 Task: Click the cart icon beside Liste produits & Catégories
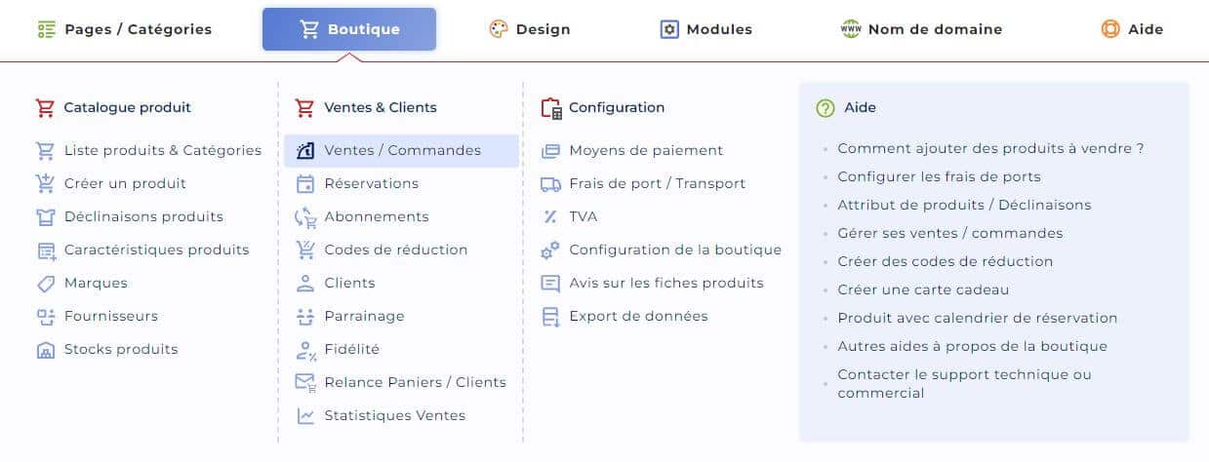[x=45, y=150]
